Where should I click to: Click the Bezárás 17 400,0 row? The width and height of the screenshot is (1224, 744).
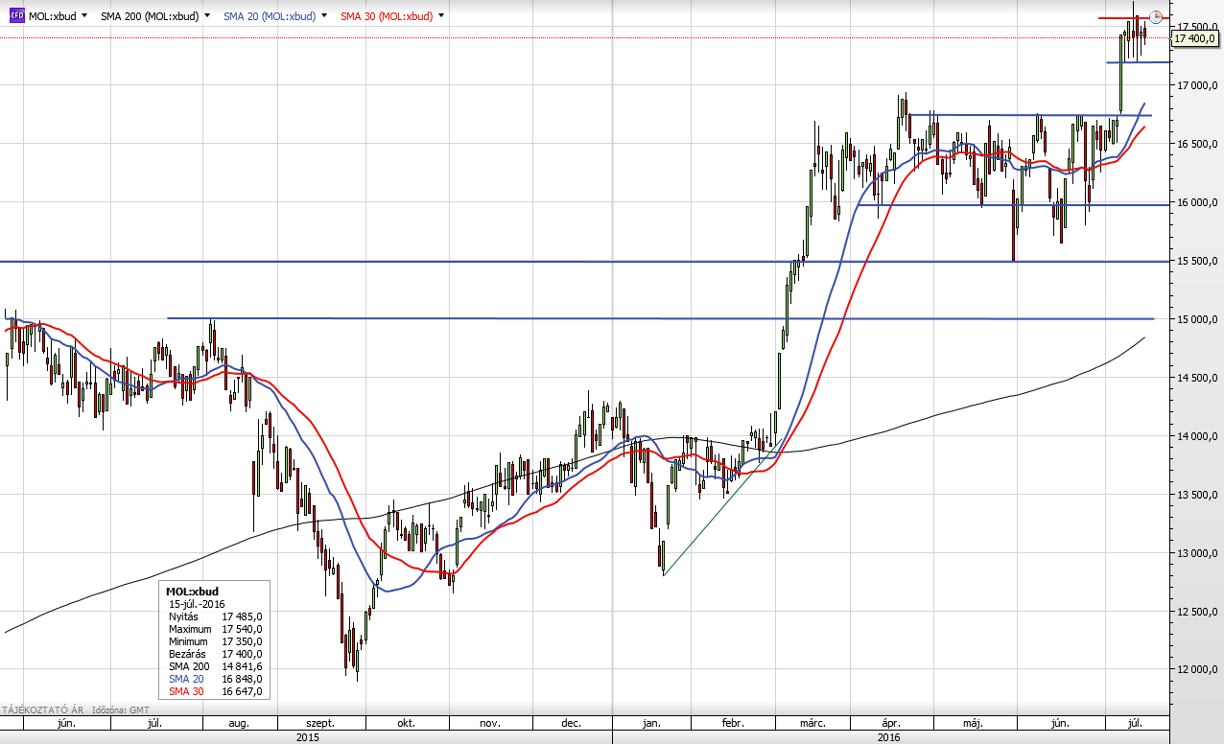pos(215,654)
